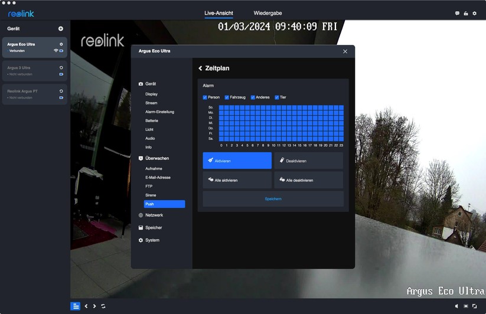
Task: Select the Argus 3 Ultra device card
Action: point(35,71)
